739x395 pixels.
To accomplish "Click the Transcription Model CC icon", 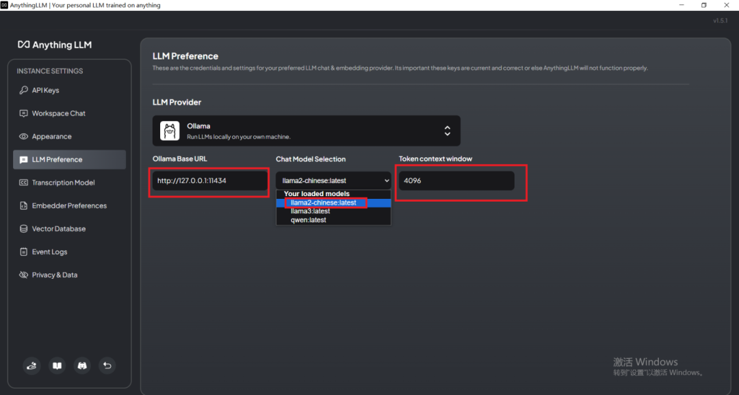I will click(x=23, y=182).
